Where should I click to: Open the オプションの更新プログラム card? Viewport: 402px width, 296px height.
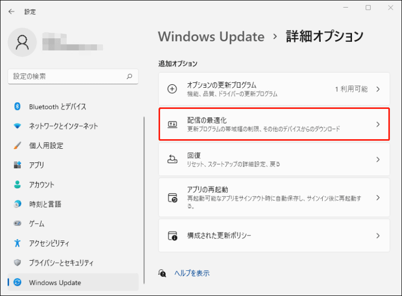click(274, 89)
